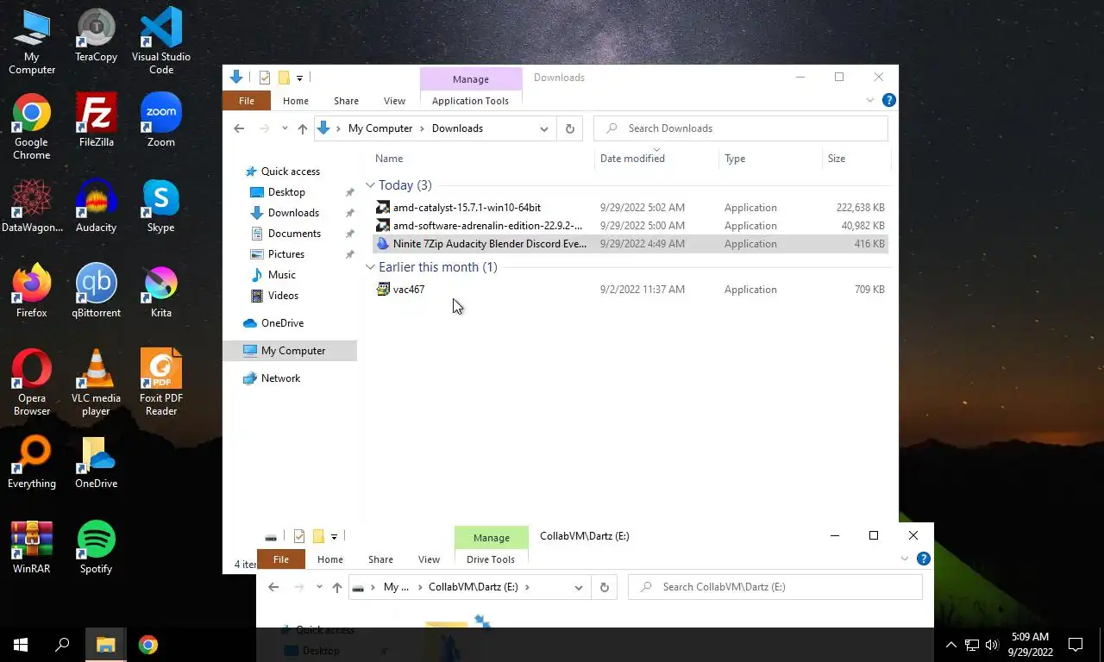Click the Windows Start button
Screen dimensions: 1104x662
point(21,645)
